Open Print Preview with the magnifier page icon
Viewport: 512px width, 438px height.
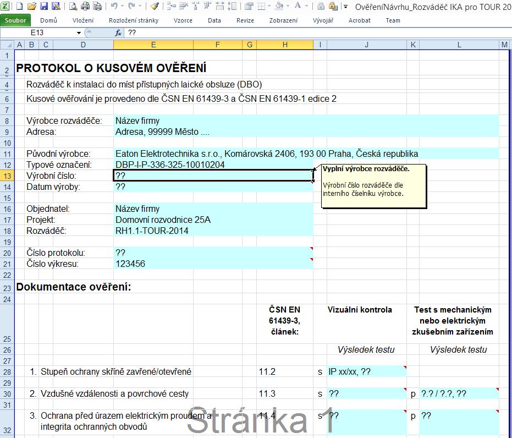(x=73, y=6)
